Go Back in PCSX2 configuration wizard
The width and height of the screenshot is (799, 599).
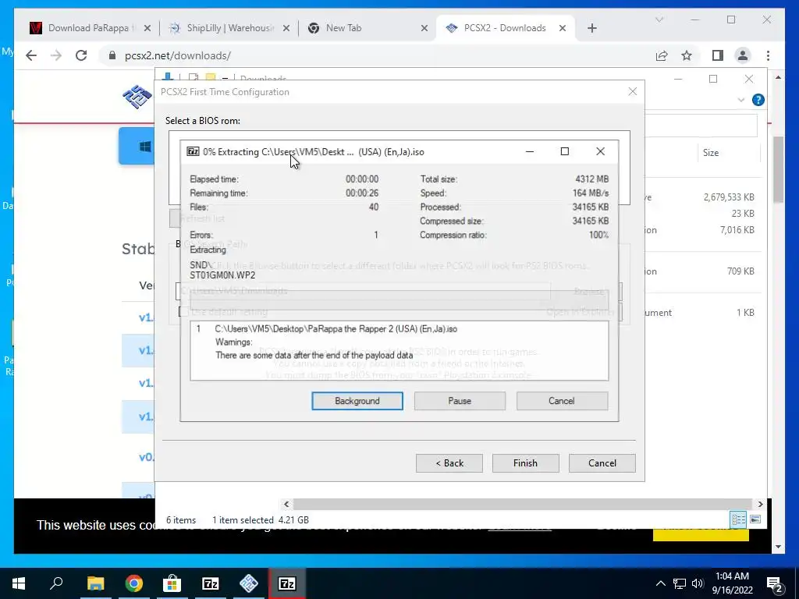click(x=449, y=463)
